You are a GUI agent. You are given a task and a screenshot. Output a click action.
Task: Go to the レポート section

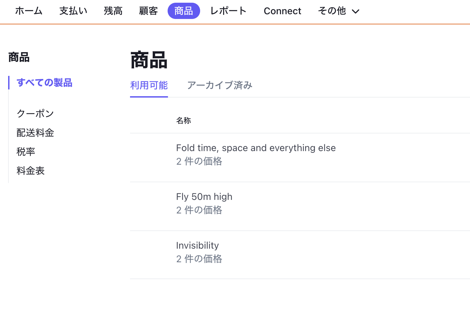coord(228,11)
